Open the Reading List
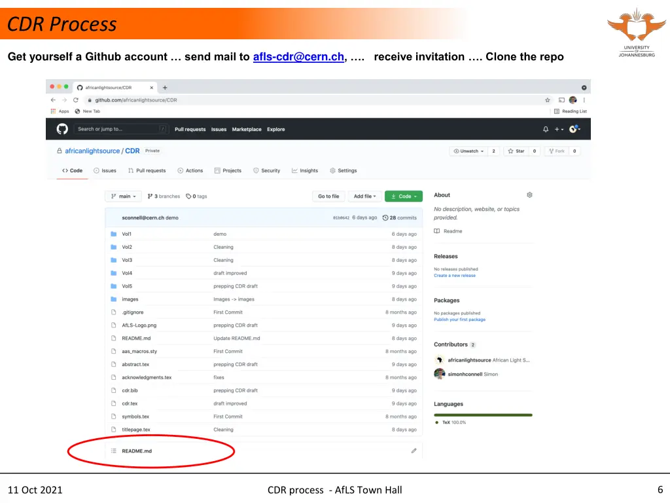The width and height of the screenshot is (670, 503). click(x=571, y=111)
